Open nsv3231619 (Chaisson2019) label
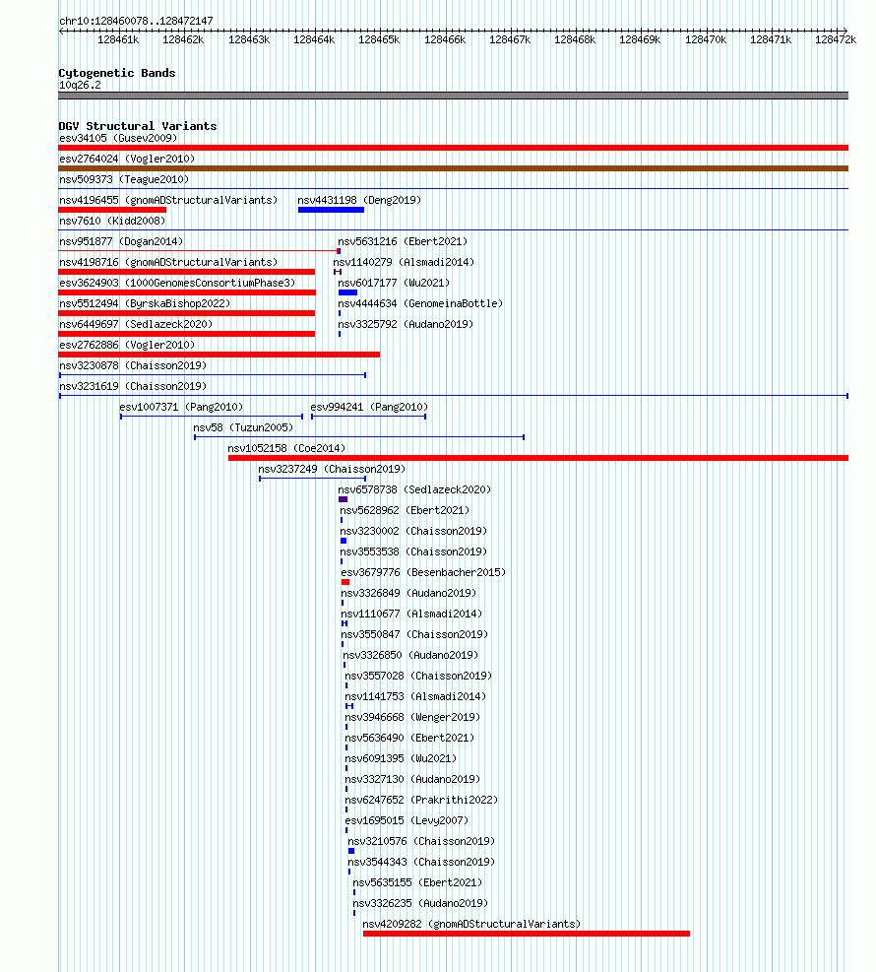The height and width of the screenshot is (972, 876). (133, 386)
